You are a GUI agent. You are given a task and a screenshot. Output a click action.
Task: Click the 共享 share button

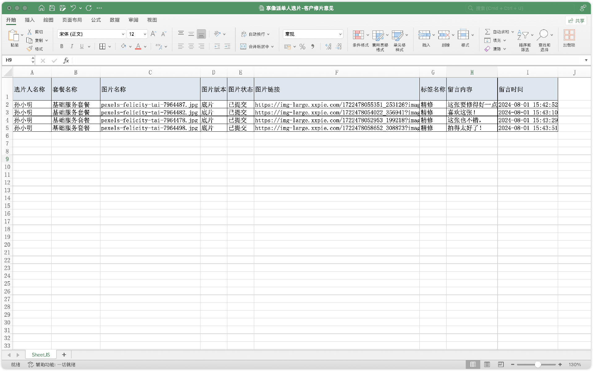pos(576,21)
